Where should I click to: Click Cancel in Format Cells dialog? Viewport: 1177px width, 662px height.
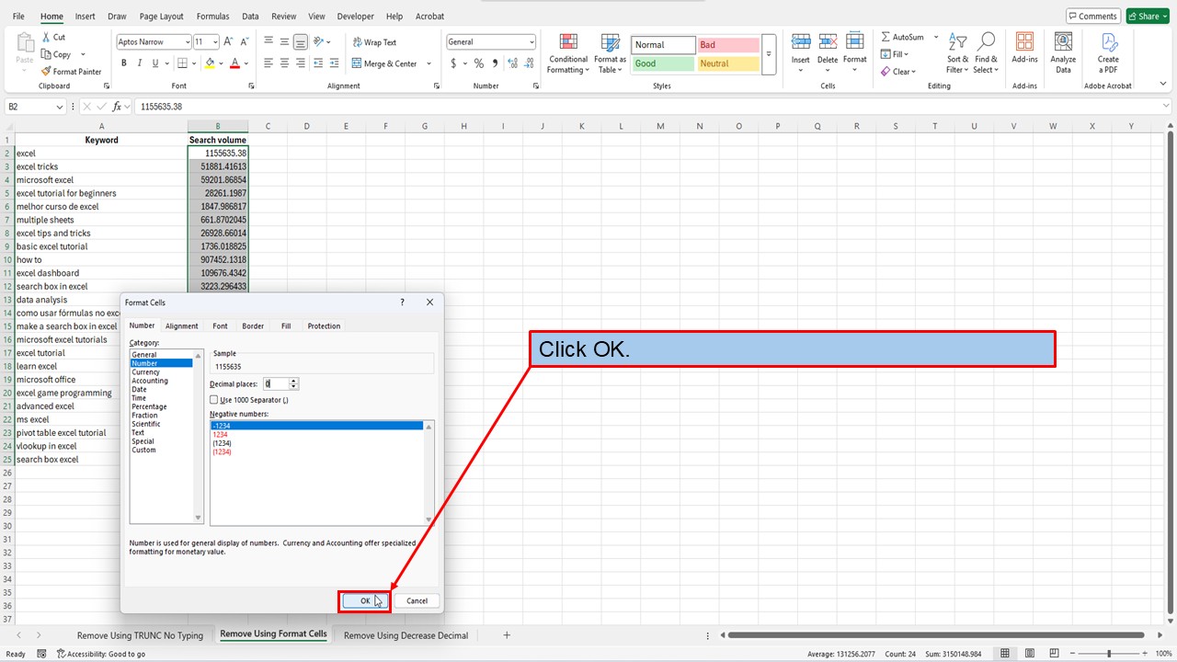[x=417, y=600]
